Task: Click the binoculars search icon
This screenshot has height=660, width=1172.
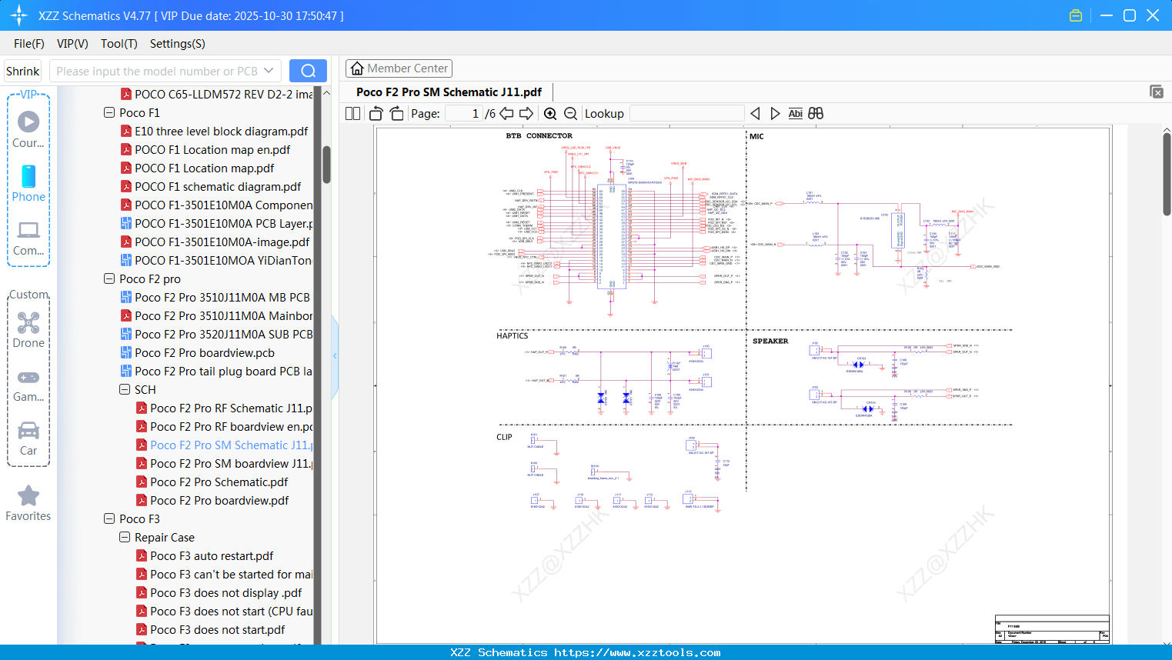Action: coord(816,114)
